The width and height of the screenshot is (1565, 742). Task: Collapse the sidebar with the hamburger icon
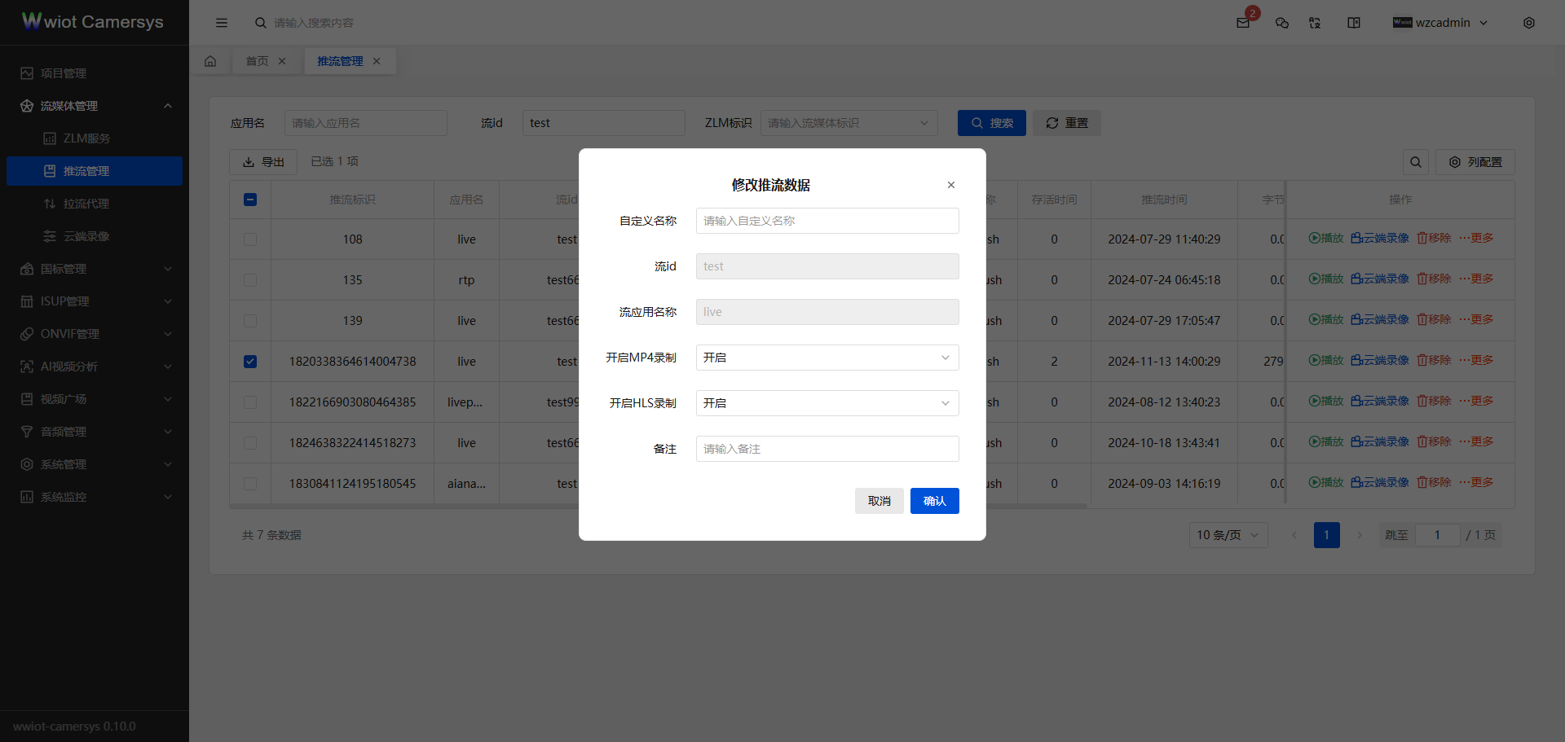(222, 23)
